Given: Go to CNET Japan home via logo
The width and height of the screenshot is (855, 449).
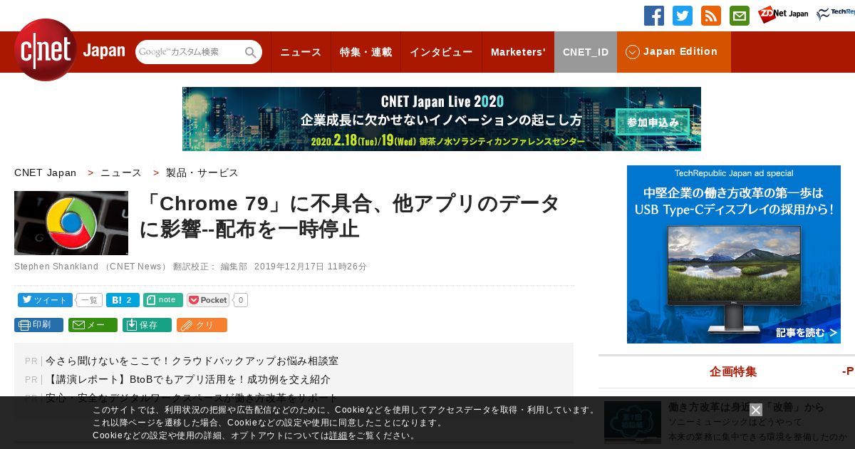Looking at the screenshot, I should coord(69,50).
